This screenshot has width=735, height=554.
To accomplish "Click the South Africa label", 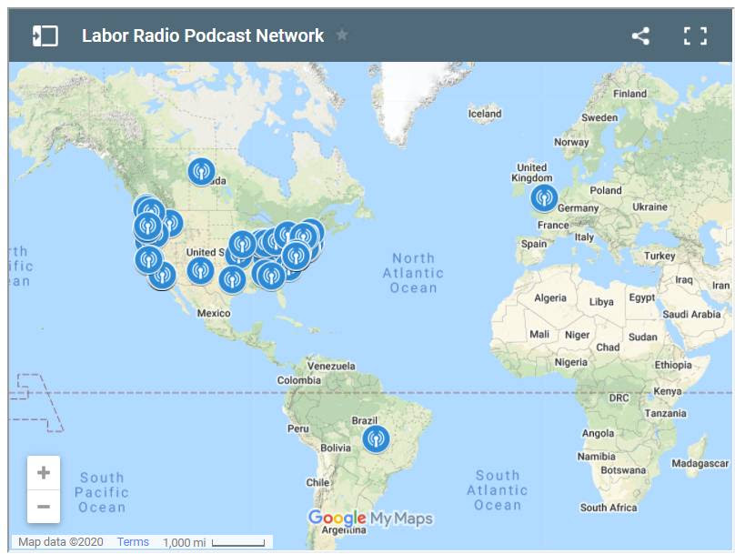I will 609,508.
